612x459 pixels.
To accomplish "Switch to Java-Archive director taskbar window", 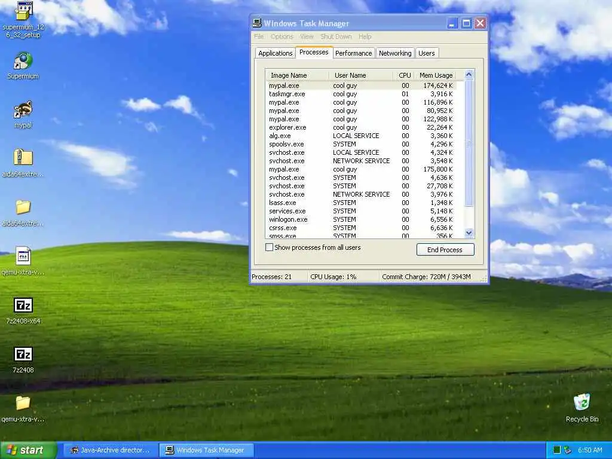I will pyautogui.click(x=110, y=450).
